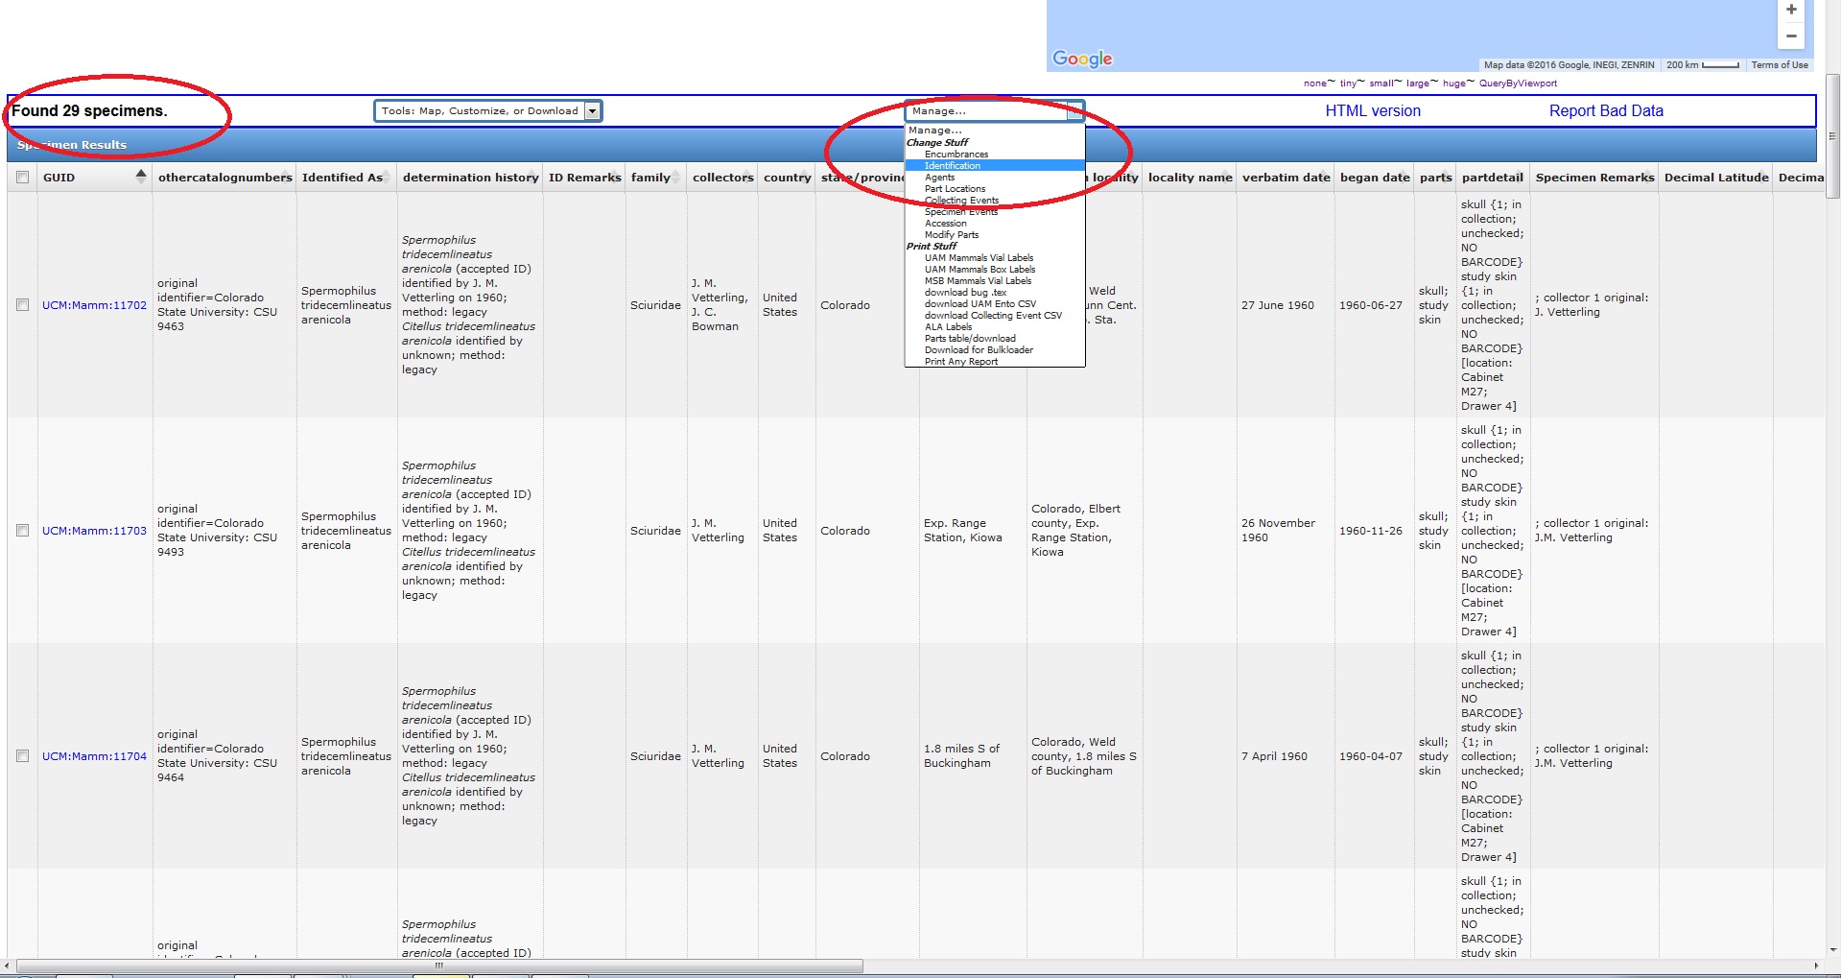Click the vertical scrollbar thumb
Viewport: 1841px width, 978px height.
[1832, 134]
